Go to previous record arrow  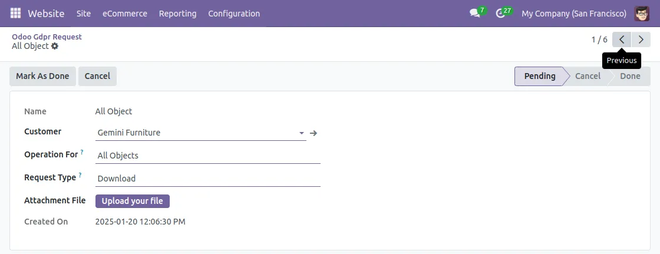coord(622,39)
